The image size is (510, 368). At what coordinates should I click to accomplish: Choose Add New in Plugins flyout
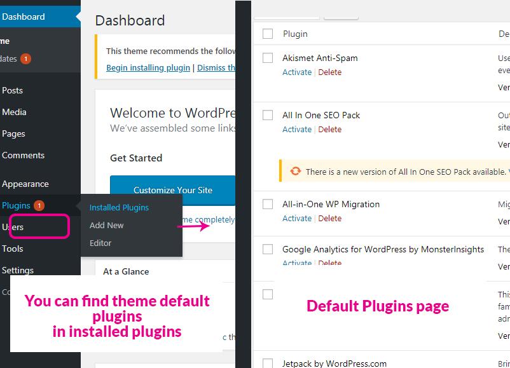[106, 225]
